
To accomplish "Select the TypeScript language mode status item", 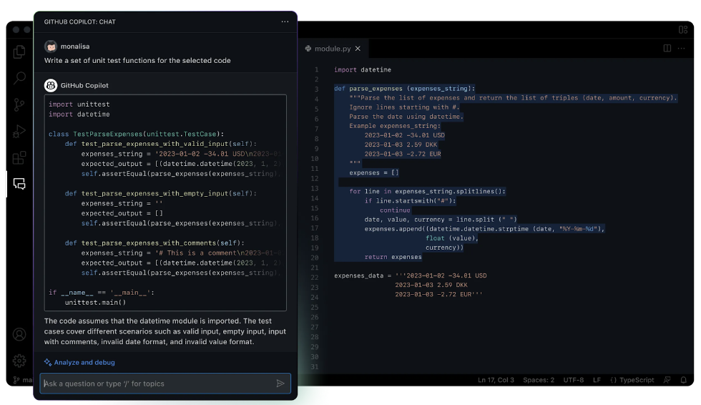I will (632, 380).
